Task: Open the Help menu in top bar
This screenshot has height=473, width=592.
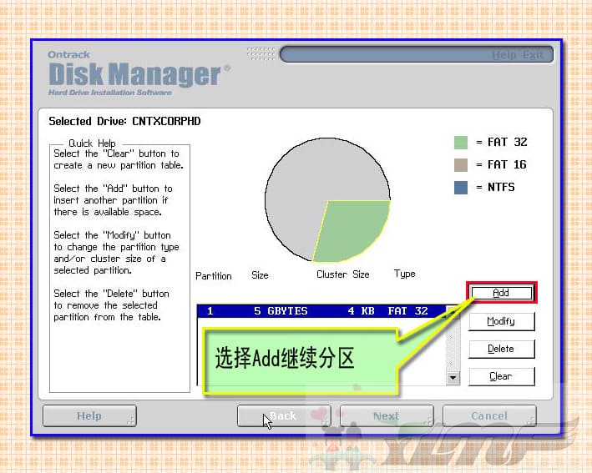Action: (504, 55)
